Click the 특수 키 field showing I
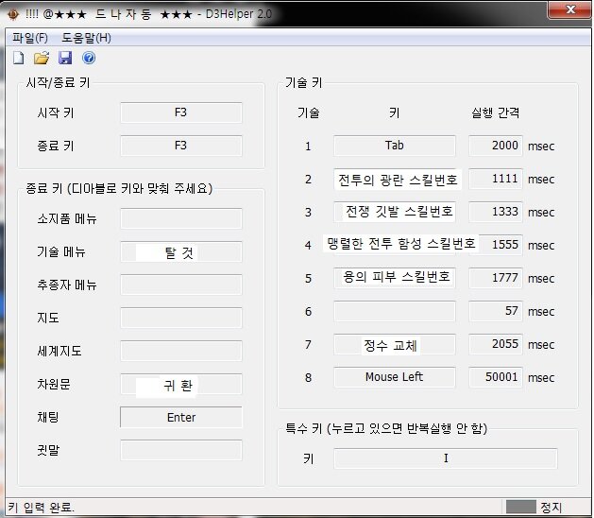Image resolution: width=594 pixels, height=518 pixels. [446, 458]
